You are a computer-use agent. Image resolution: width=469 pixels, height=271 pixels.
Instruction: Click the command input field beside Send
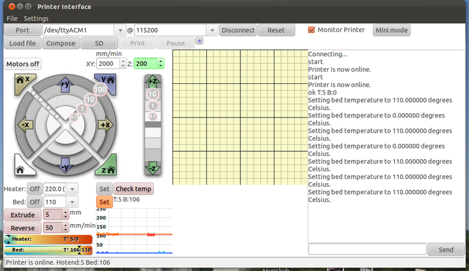click(x=366, y=249)
